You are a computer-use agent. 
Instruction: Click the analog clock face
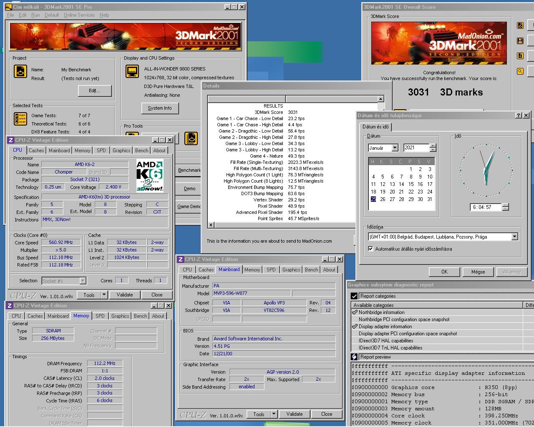[x=486, y=170]
